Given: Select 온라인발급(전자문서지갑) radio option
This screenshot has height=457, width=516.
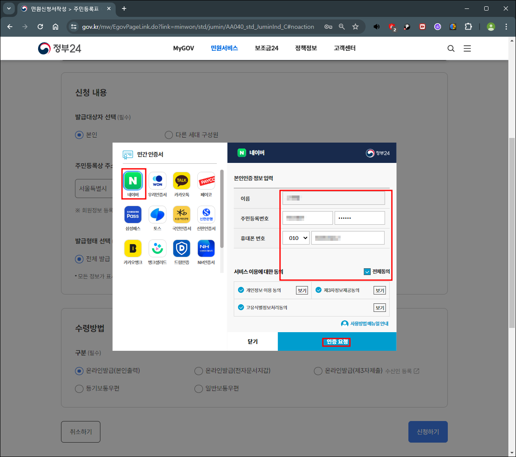Looking at the screenshot, I should [199, 371].
